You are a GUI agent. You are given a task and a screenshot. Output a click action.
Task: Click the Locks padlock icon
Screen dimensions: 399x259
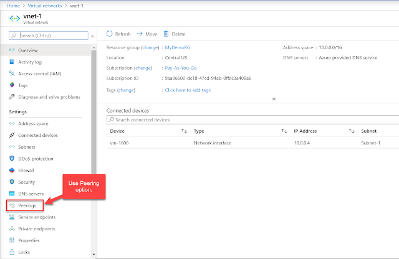12,252
